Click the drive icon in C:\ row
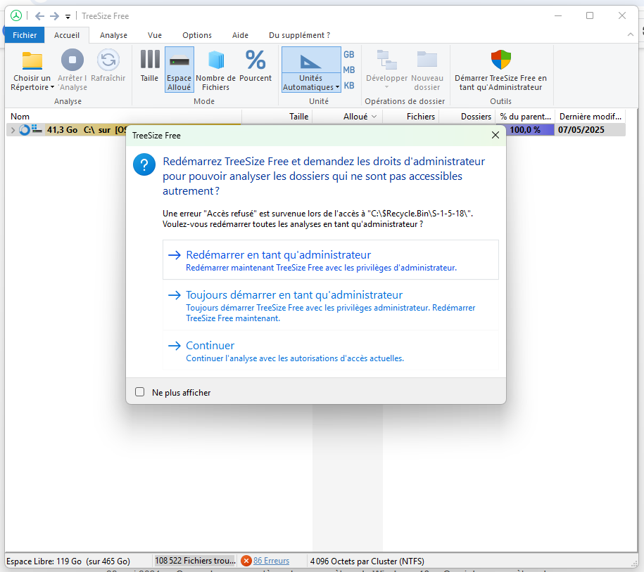 tap(37, 129)
